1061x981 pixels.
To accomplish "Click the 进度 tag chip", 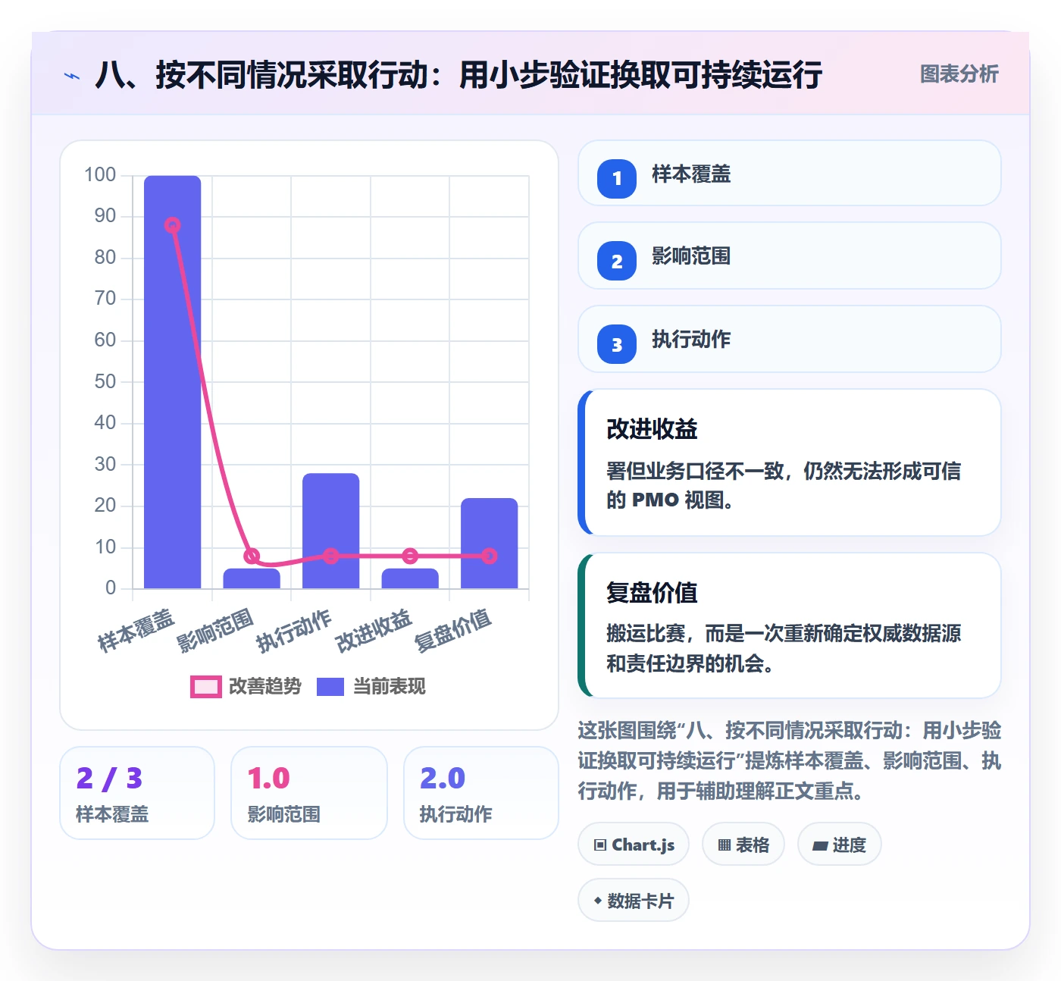I will 839,845.
